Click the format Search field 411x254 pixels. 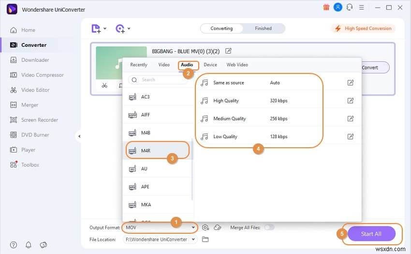click(x=158, y=80)
